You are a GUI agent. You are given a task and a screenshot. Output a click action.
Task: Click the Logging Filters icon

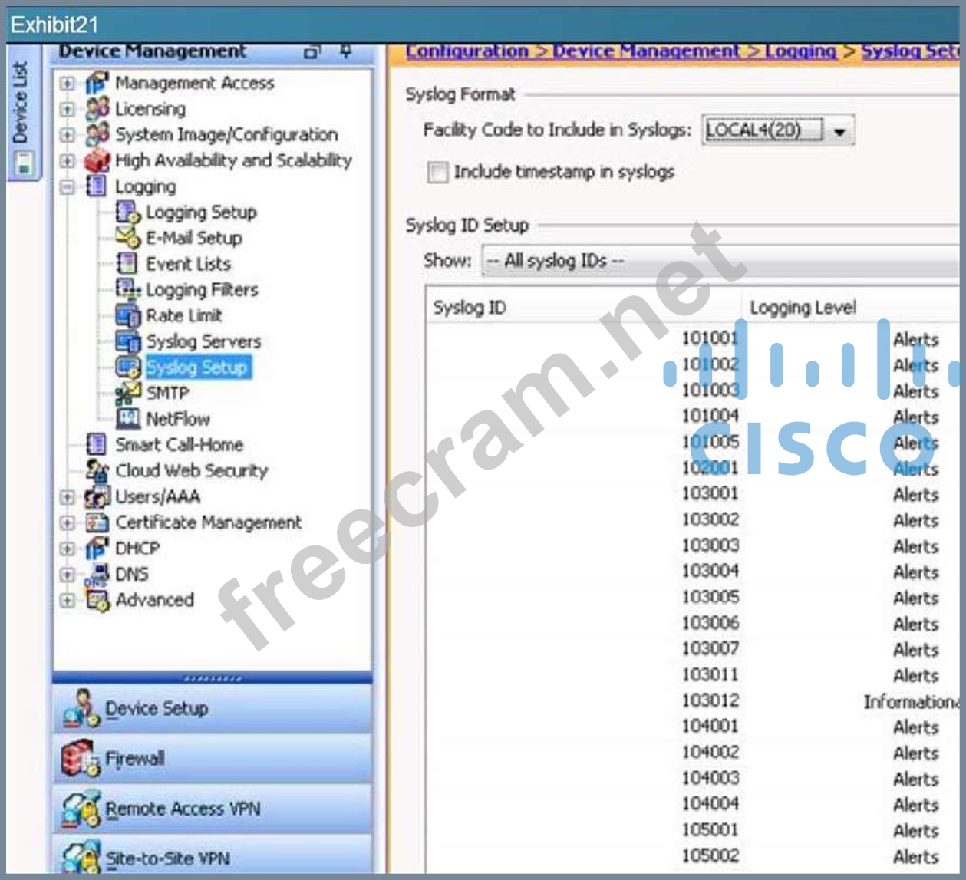click(x=127, y=289)
